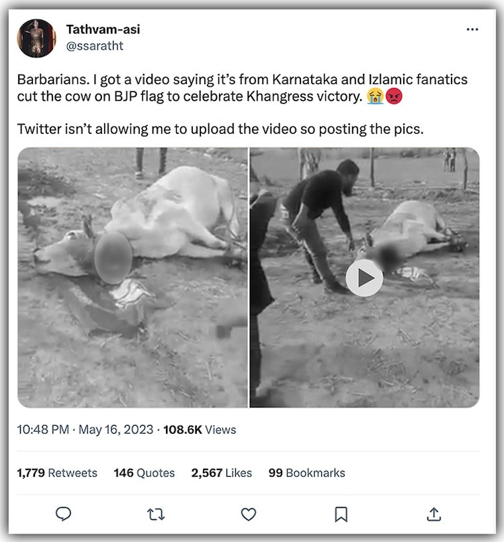Click the reply speech bubble icon

(x=63, y=514)
